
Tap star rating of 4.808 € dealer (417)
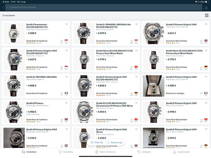click(x=101, y=95)
